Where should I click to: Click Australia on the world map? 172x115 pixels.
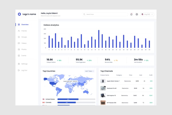coord(86,92)
